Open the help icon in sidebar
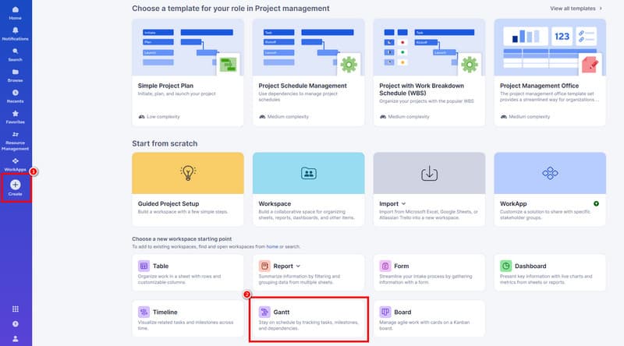Screen dimensions: 624x346 (15, 323)
